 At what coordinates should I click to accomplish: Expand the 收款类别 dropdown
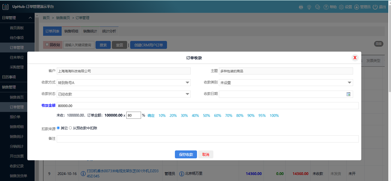click(349, 82)
